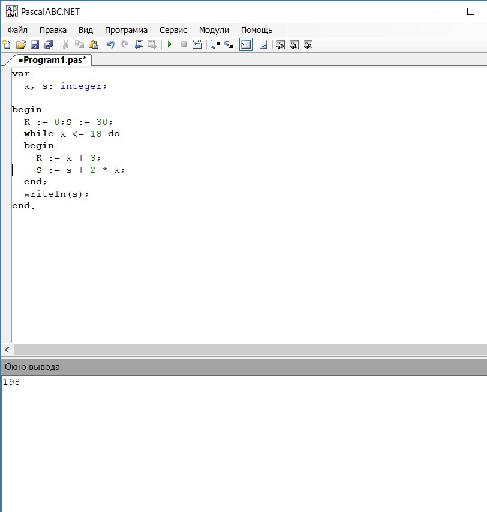
Task: Click the toolbar icon marked R
Action: 308,45
